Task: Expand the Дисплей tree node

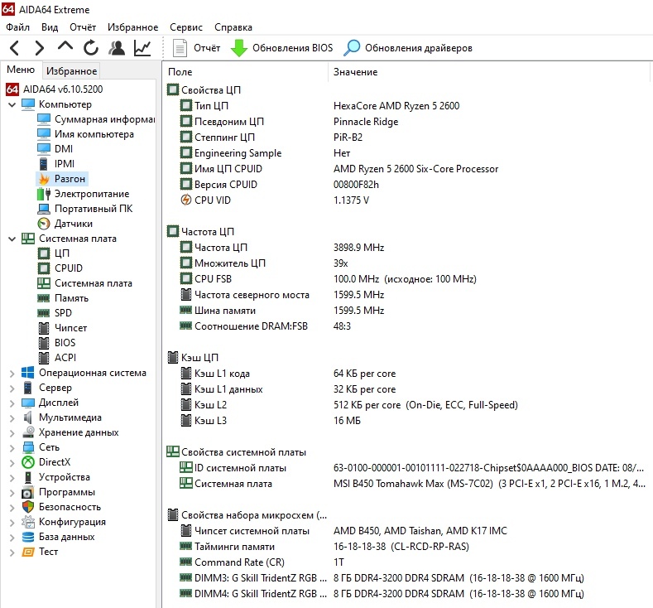Action: pyautogui.click(x=12, y=403)
